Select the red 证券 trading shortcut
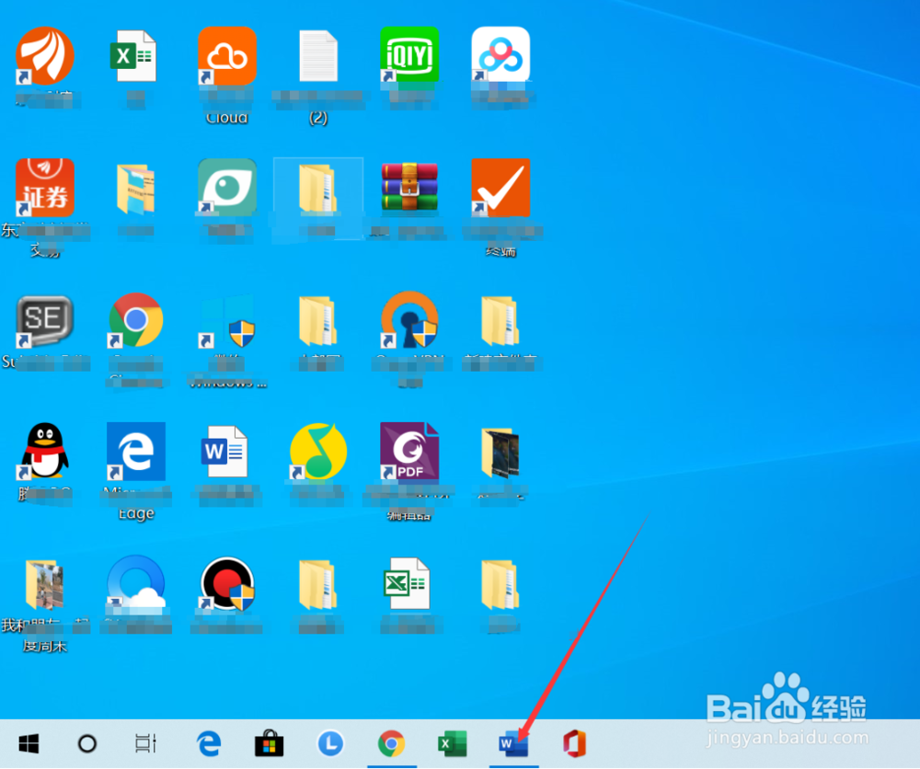The image size is (920, 769). tap(44, 188)
